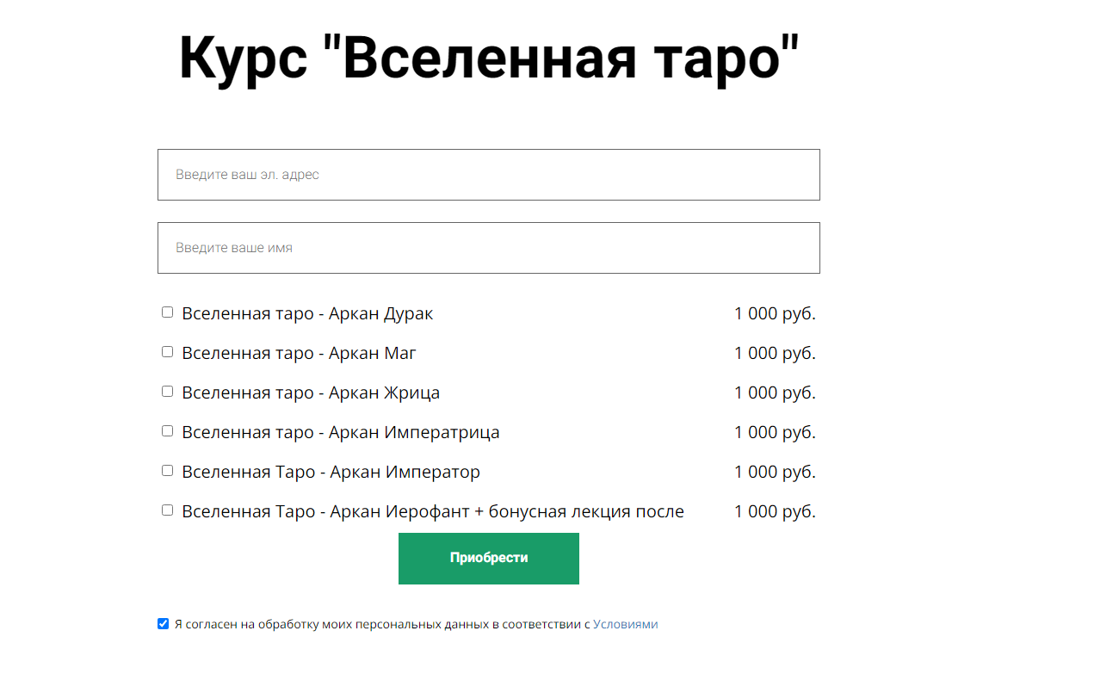
Task: Check the checkbox for Аркан Жрица
Action: click(167, 391)
